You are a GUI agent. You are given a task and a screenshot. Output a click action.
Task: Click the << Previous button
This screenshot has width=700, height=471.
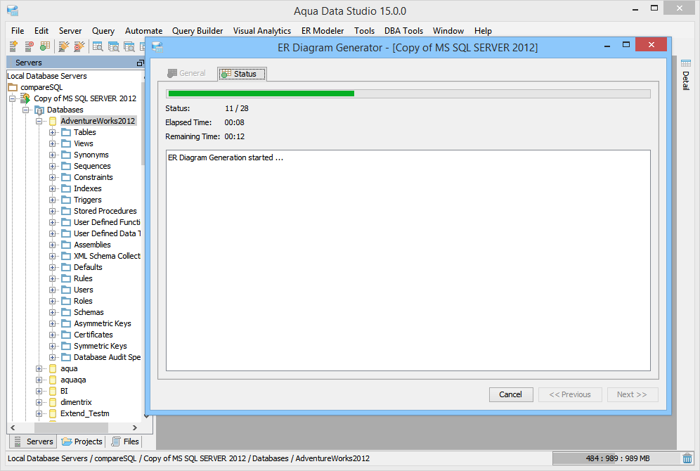[570, 394]
